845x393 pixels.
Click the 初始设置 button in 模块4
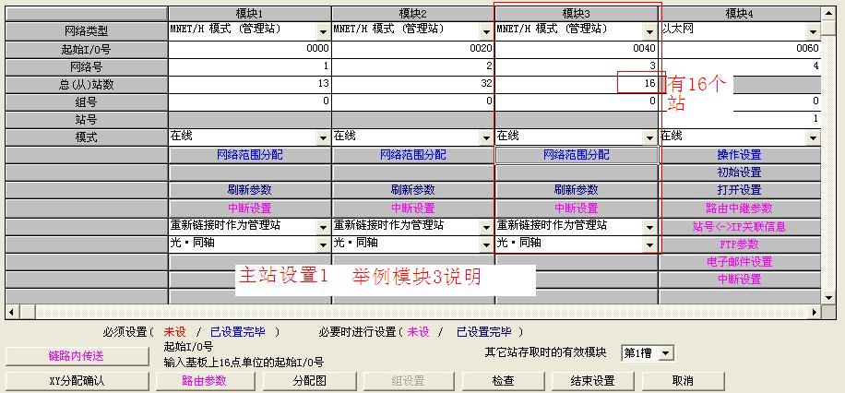click(739, 173)
